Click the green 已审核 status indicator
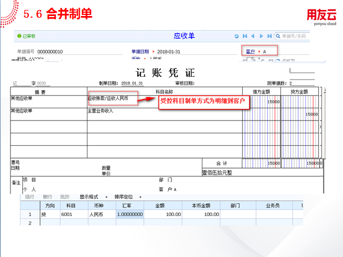343x257 pixels. coord(26,36)
